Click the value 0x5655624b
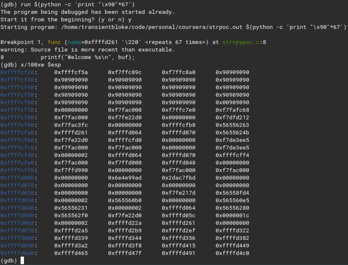348x265 pixels. 232,133
